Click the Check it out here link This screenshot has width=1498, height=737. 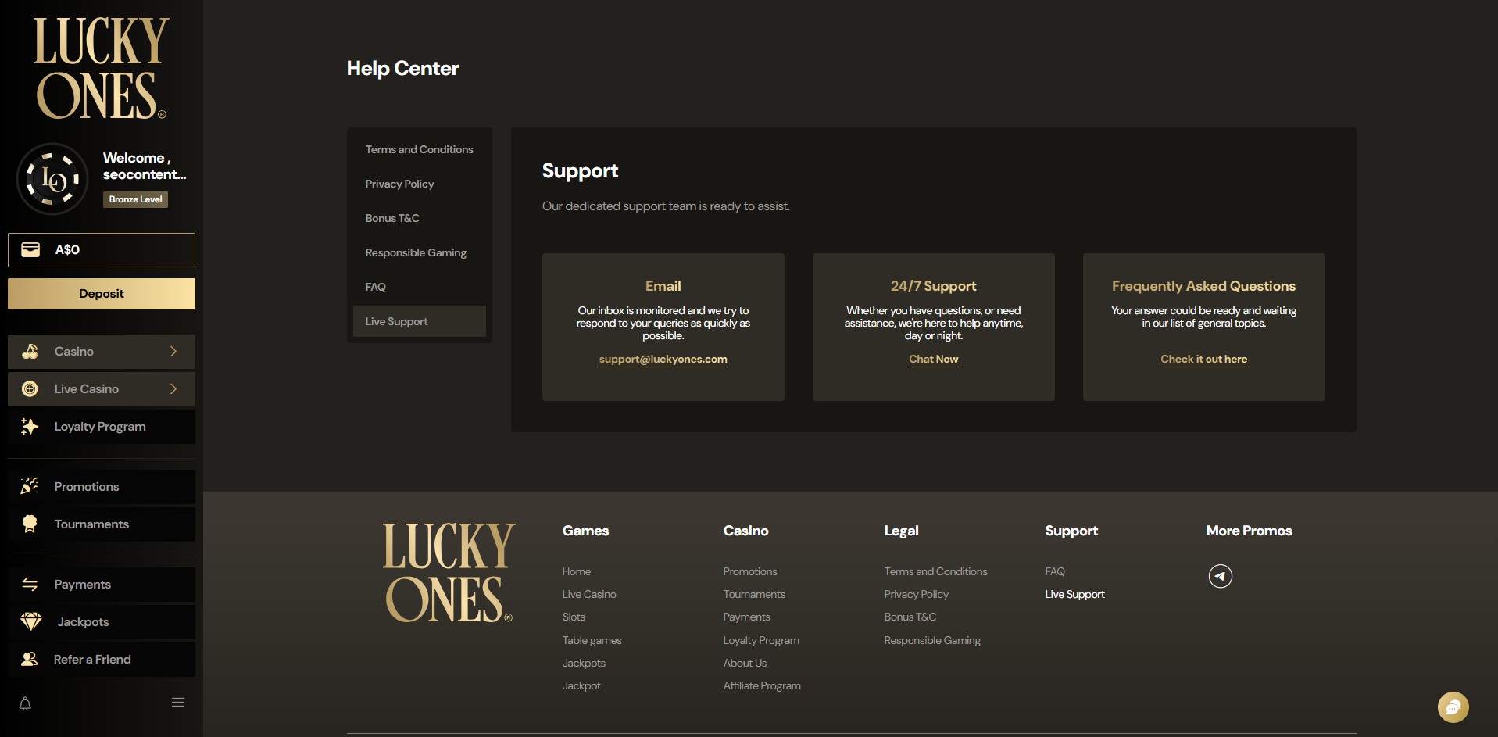point(1203,360)
